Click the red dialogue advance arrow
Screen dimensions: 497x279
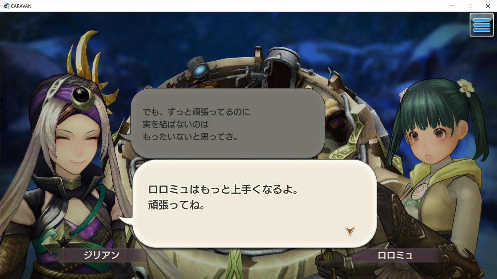tap(350, 231)
